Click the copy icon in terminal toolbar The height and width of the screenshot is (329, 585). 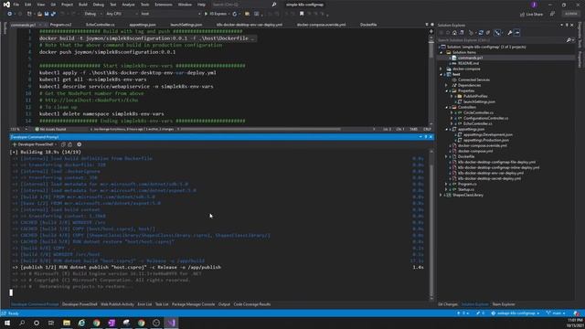pos(63,144)
